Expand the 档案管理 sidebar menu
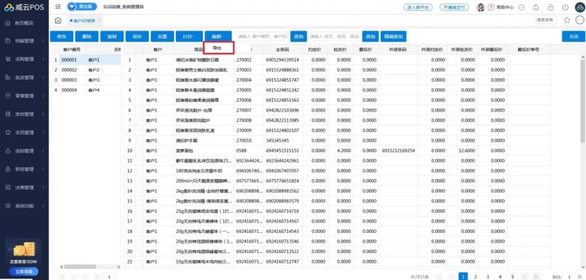 coord(24,41)
